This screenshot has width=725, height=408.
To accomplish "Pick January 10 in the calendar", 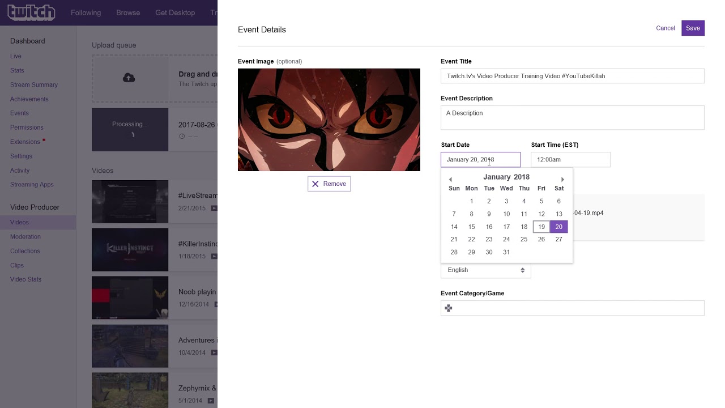I will (x=506, y=214).
